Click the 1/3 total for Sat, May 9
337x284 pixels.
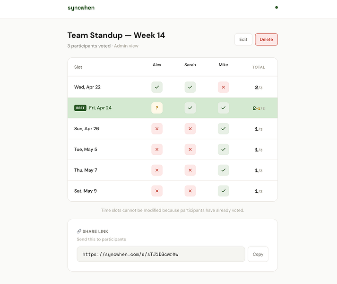[x=259, y=191]
